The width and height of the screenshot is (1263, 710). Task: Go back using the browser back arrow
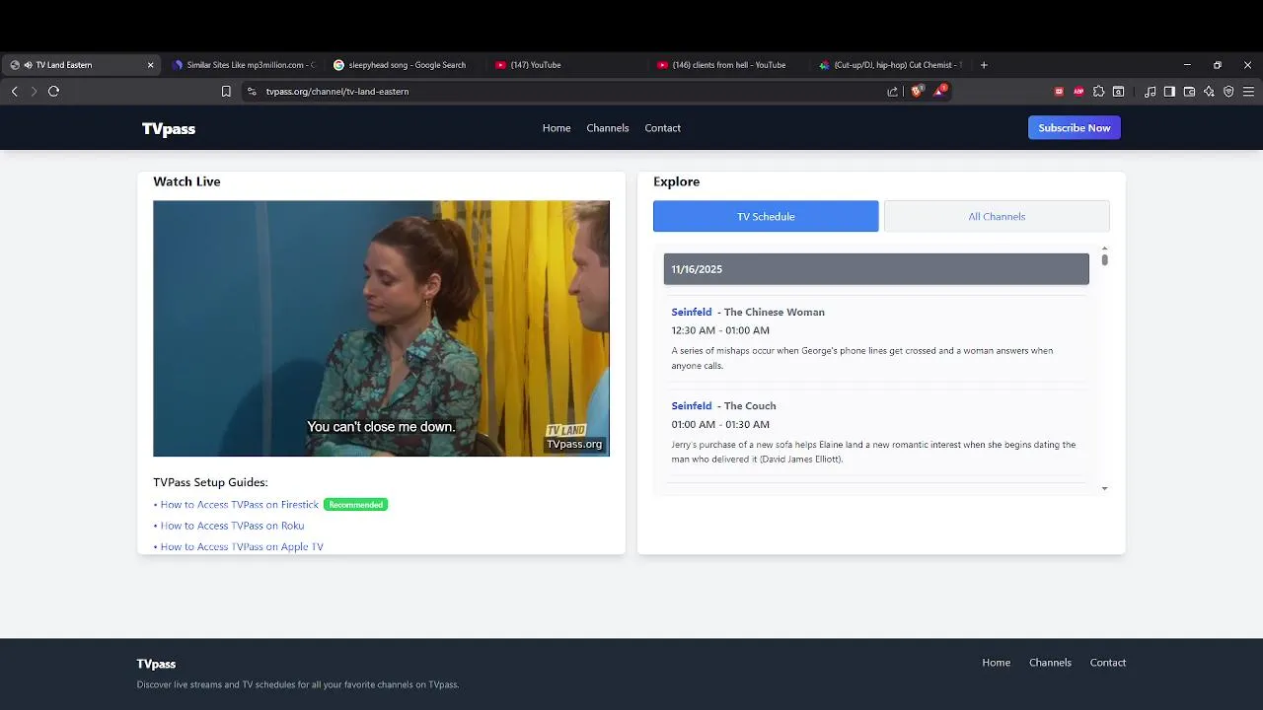14,91
